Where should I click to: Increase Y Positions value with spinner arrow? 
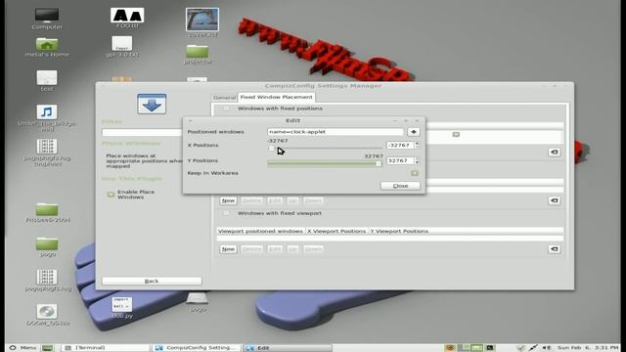[417, 158]
